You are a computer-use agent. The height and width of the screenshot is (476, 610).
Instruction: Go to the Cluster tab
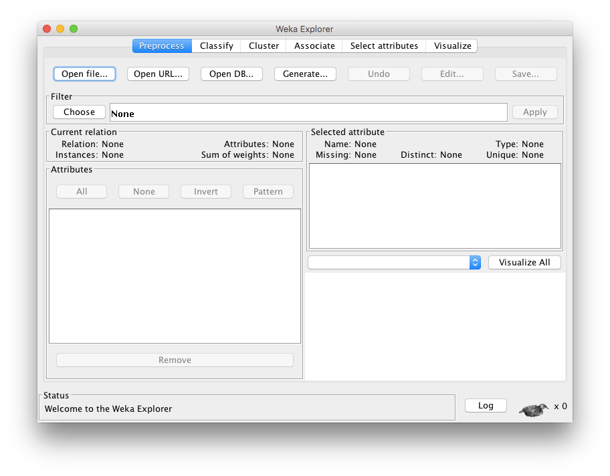coord(264,46)
